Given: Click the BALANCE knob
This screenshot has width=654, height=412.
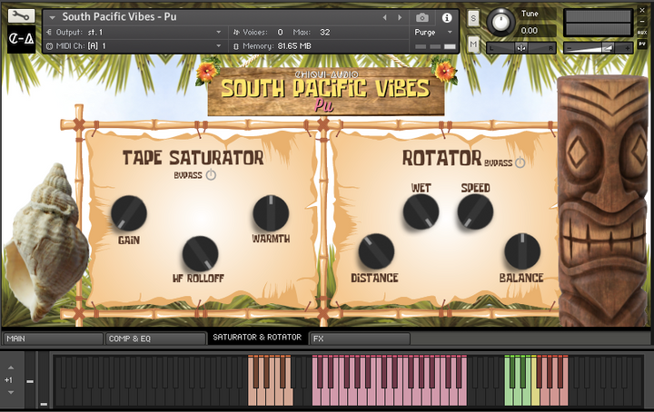Looking at the screenshot, I should click(522, 251).
